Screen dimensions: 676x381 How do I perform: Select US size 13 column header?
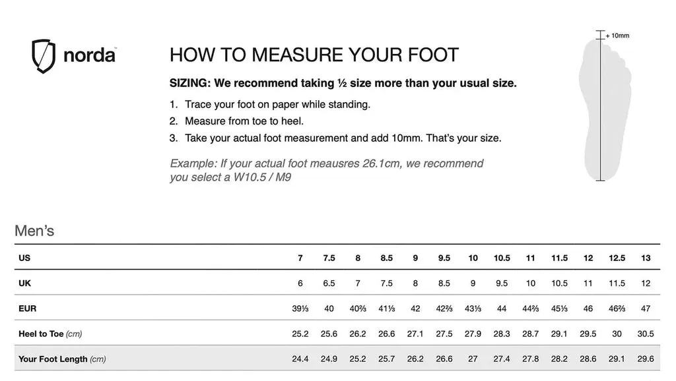646,258
